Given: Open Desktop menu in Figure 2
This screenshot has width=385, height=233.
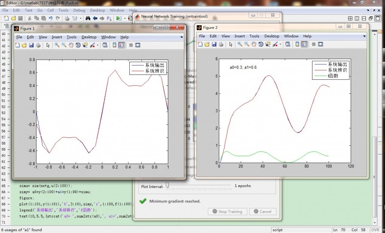Looking at the screenshot, I should (x=271, y=36).
